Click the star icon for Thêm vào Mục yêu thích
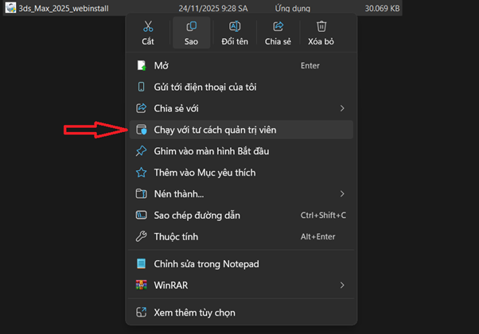 pyautogui.click(x=142, y=173)
